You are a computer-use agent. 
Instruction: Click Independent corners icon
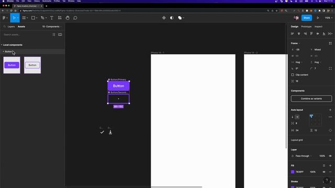pyautogui.click(x=330, y=68)
